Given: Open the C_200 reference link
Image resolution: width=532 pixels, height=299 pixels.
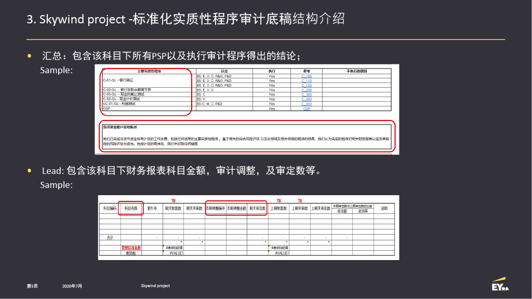Looking at the screenshot, I should click(307, 90).
